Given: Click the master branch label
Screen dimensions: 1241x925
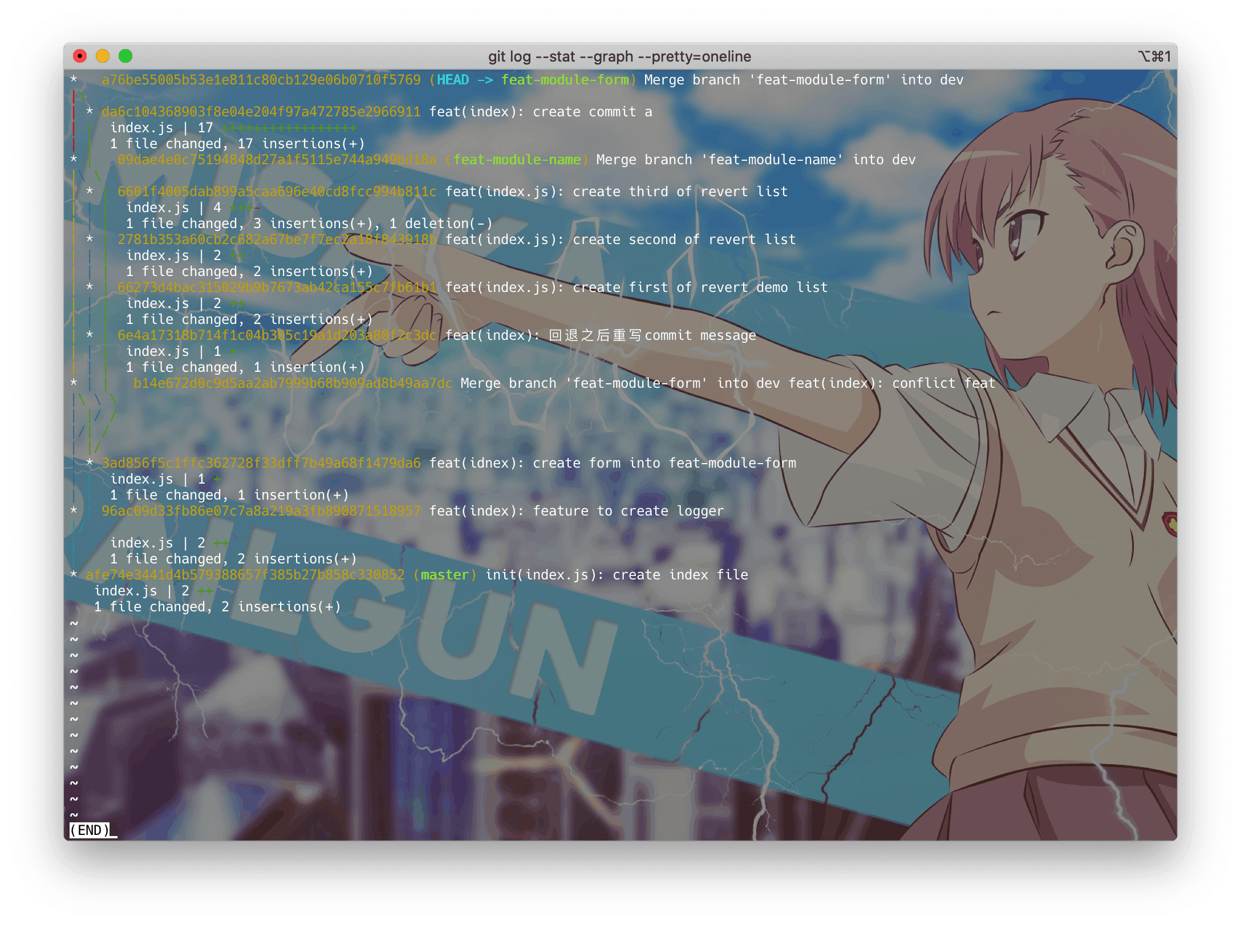Looking at the screenshot, I should tap(445, 575).
